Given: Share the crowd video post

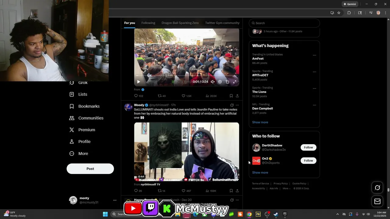Looking at the screenshot, I should (237, 96).
